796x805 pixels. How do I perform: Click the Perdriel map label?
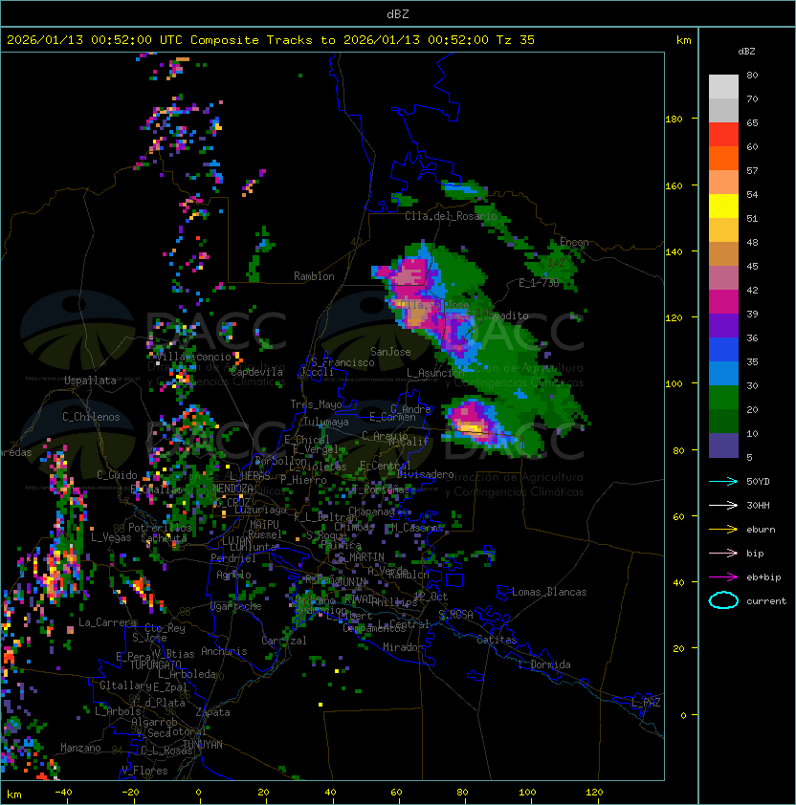233,557
